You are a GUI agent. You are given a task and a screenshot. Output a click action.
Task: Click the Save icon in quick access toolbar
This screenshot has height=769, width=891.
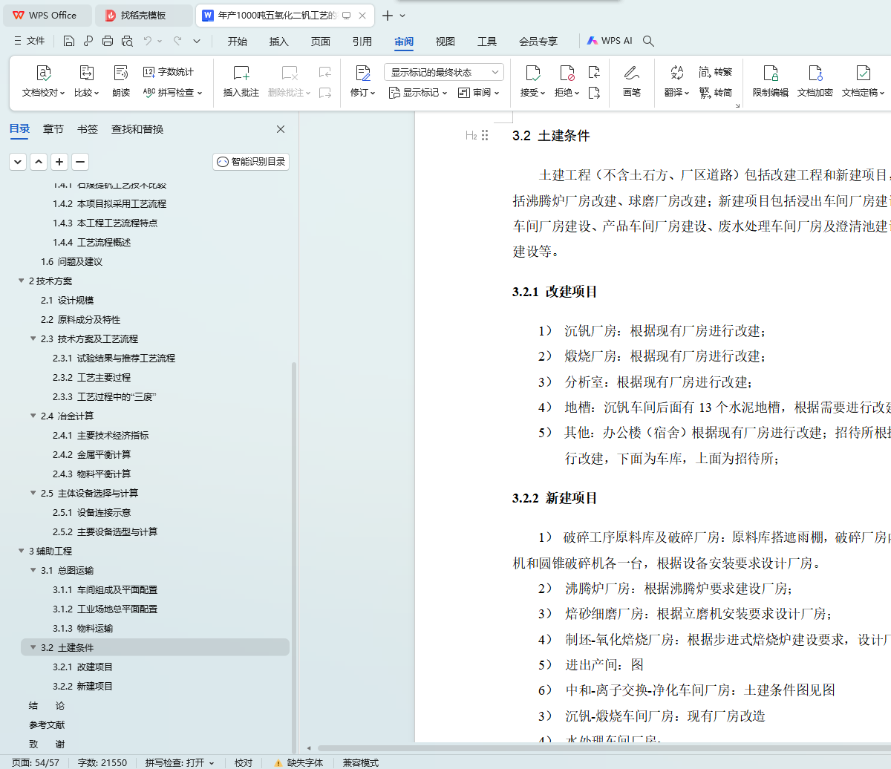pyautogui.click(x=69, y=41)
